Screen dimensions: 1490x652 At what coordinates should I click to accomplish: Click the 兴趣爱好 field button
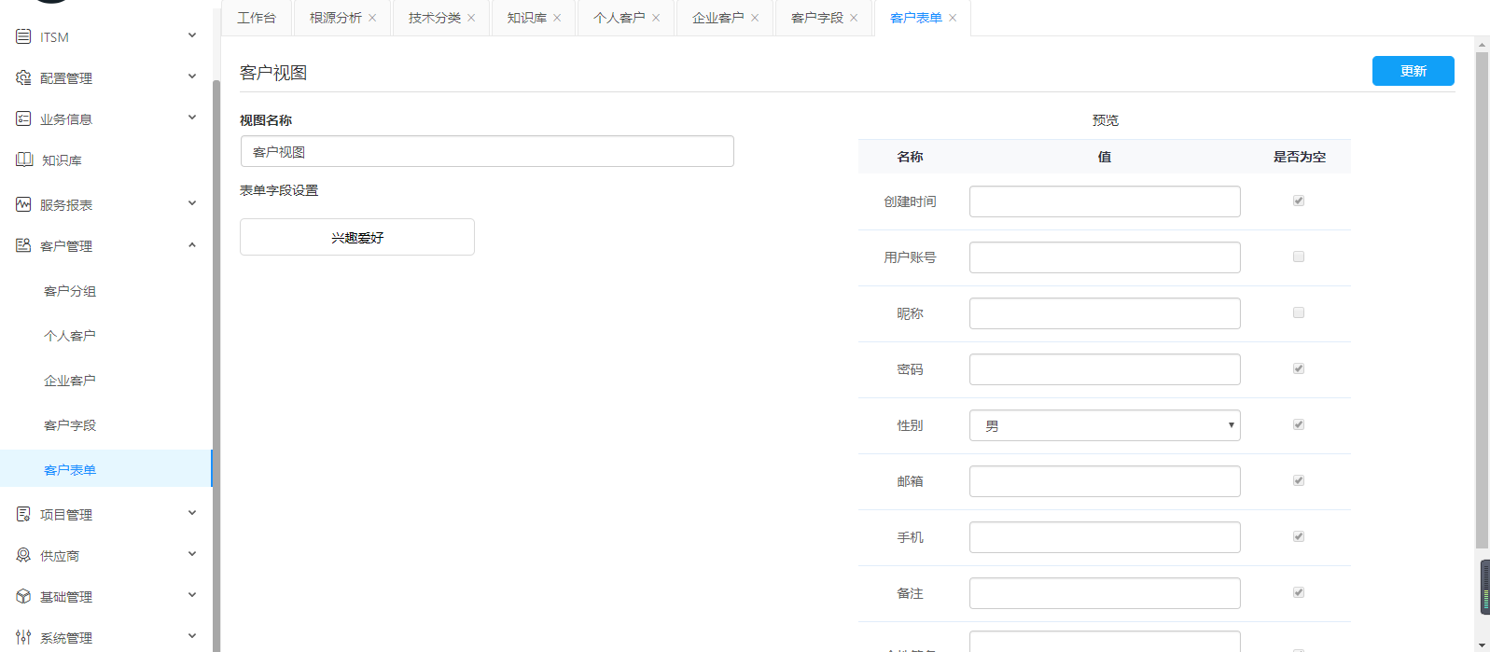(x=357, y=237)
